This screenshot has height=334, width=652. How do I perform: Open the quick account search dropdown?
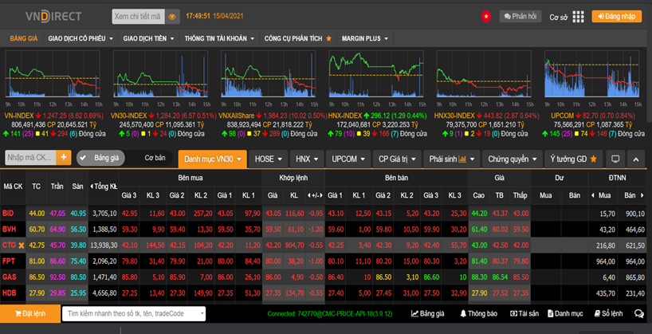132,314
